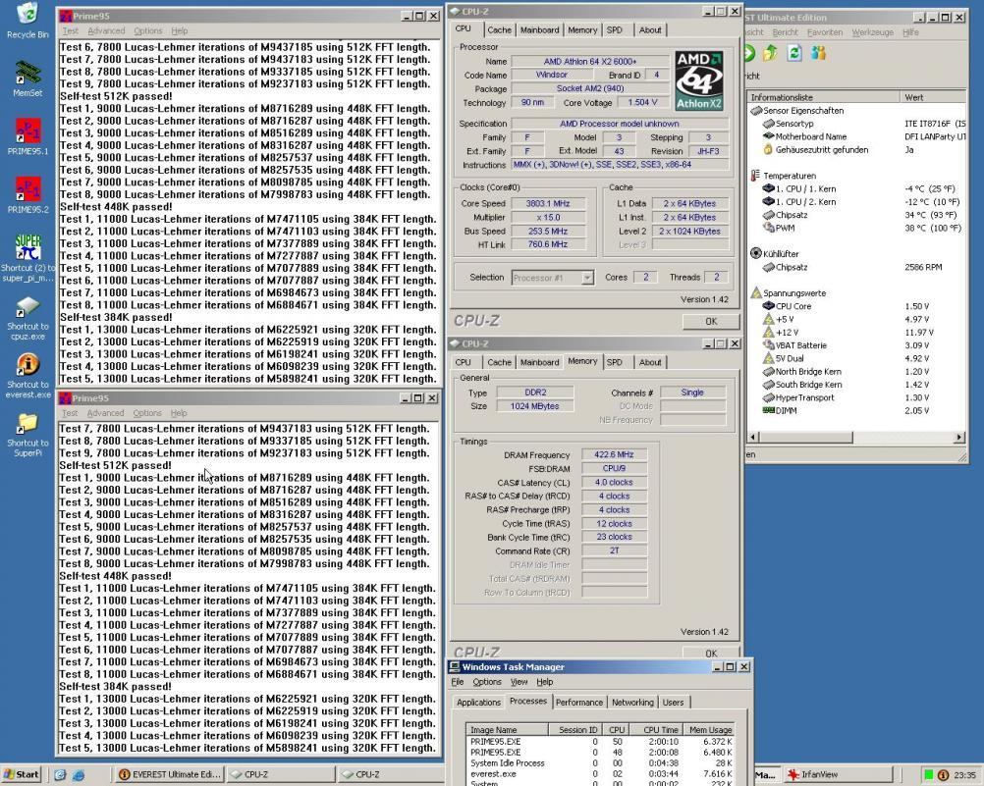Open the Networking tab in Task Manager
The image size is (984, 786).
click(x=632, y=702)
